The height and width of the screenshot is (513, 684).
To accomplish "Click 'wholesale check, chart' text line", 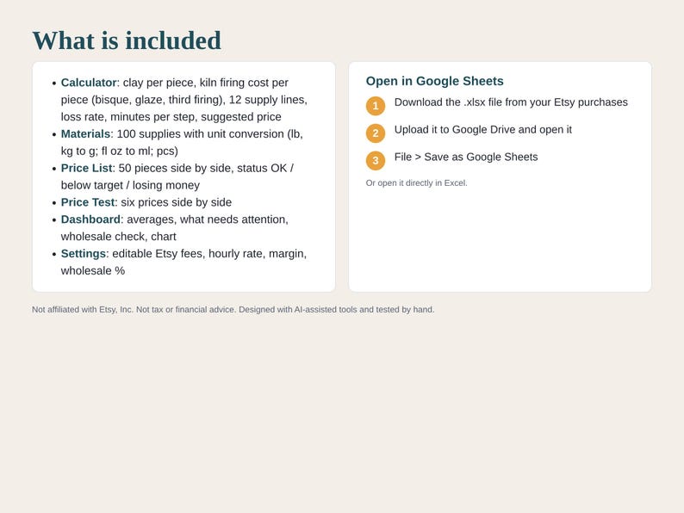I will coord(118,236).
